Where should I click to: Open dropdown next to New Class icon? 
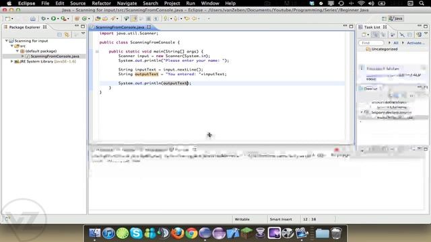[x=88, y=19]
